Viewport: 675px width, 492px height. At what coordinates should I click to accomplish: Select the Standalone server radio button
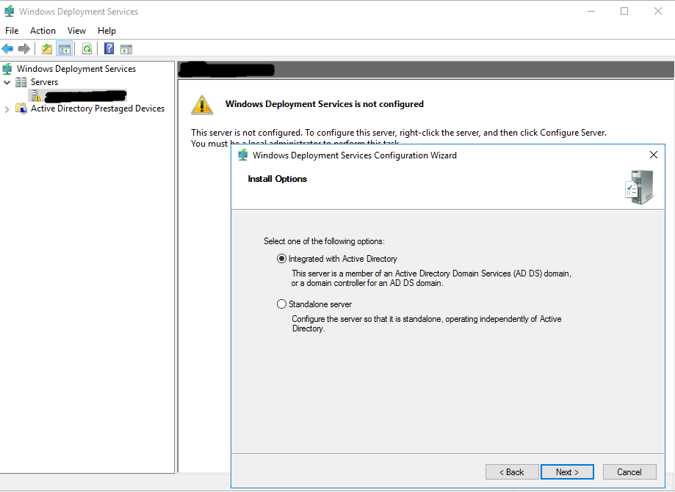pos(281,304)
